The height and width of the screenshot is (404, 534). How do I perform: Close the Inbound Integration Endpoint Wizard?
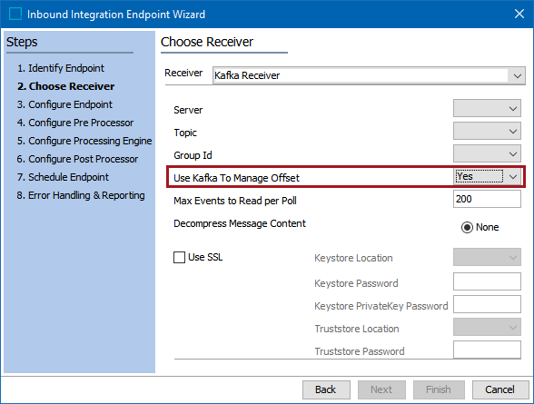point(519,14)
